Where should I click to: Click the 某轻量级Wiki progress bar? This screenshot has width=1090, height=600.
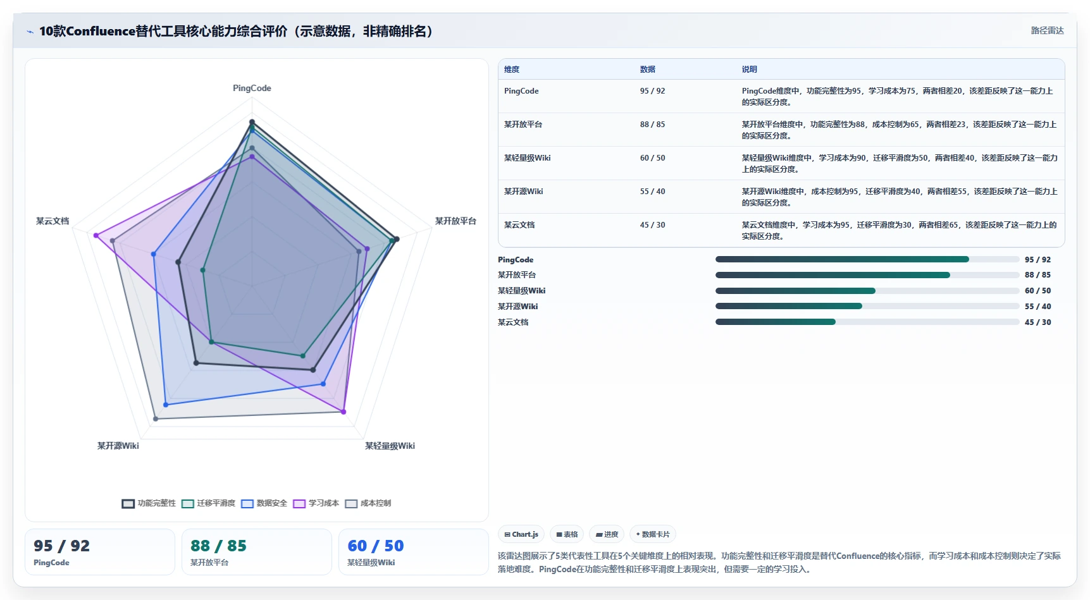(867, 291)
